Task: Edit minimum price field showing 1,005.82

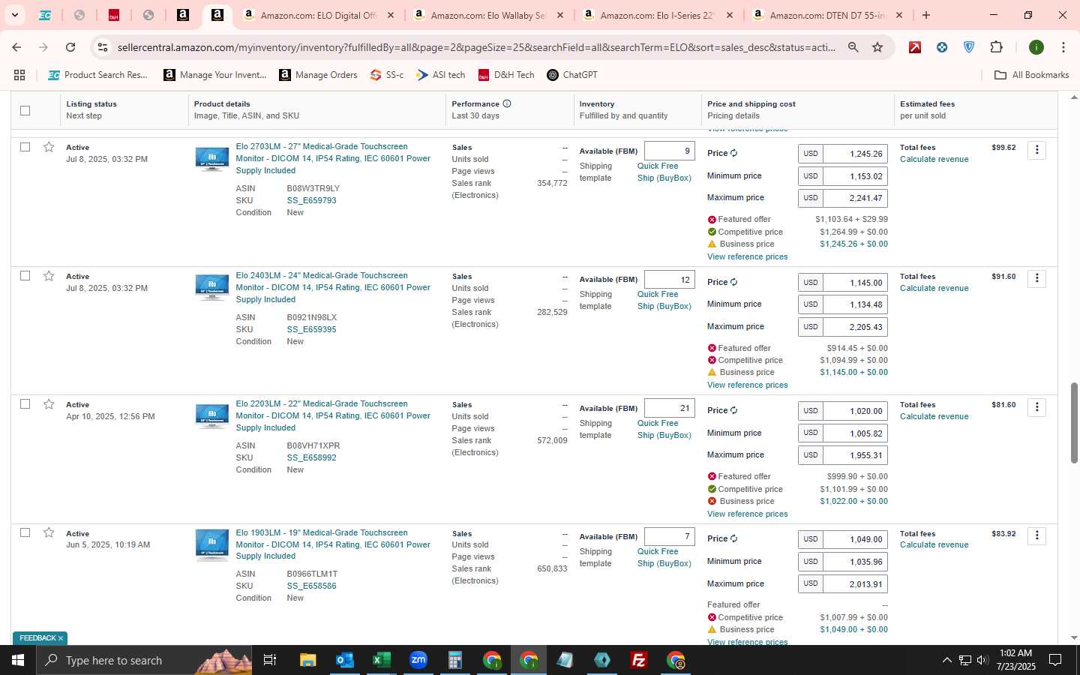Action: 855,433
